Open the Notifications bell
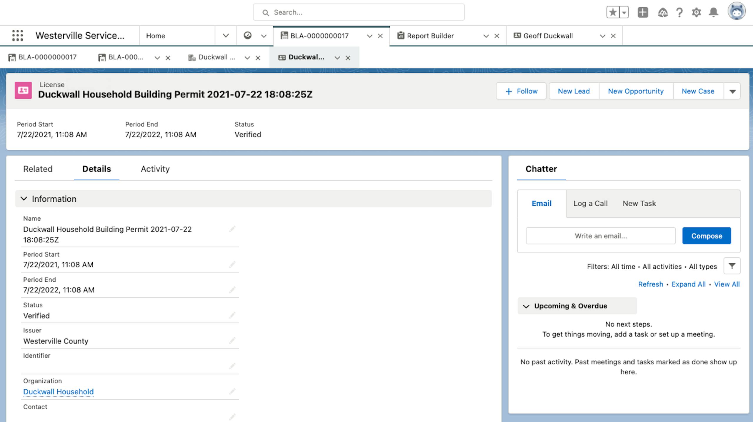753x422 pixels. coord(713,12)
